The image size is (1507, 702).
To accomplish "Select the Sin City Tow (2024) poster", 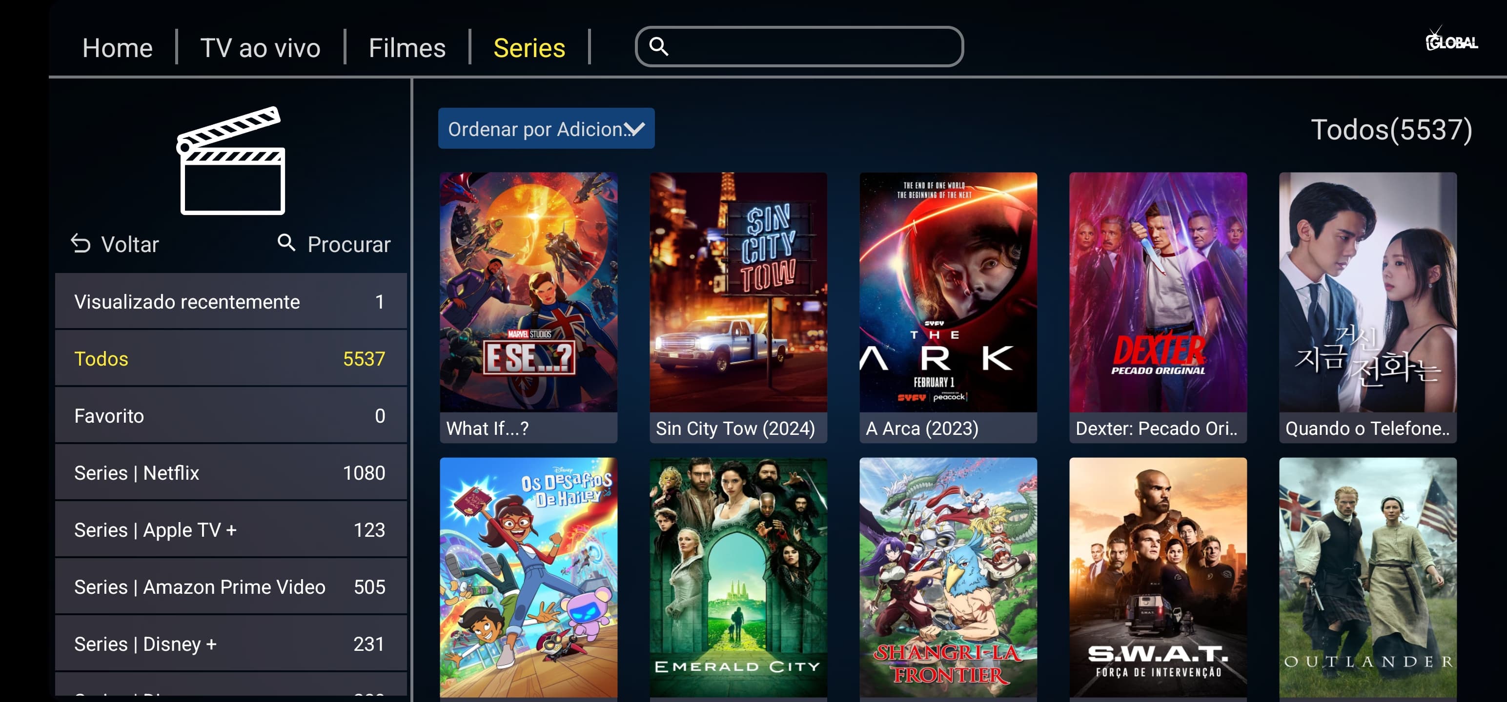I will pos(738,307).
